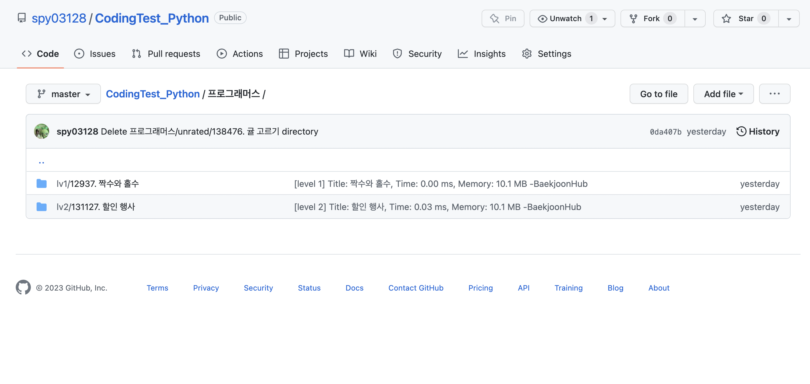Open repository Settings tab

[546, 54]
